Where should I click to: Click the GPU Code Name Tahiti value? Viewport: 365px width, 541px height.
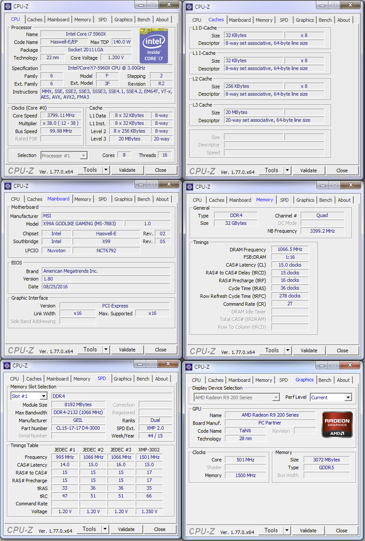(x=245, y=431)
